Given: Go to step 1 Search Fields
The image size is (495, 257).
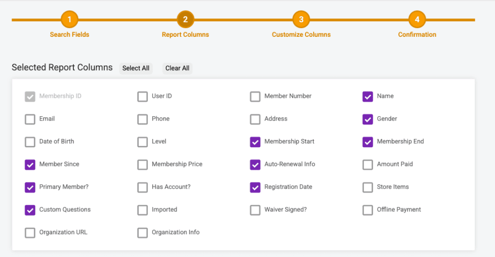Looking at the screenshot, I should point(70,20).
